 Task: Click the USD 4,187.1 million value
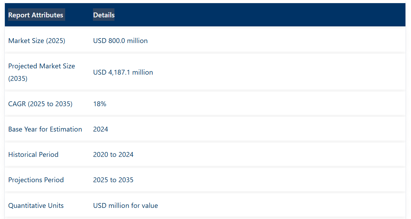click(123, 72)
